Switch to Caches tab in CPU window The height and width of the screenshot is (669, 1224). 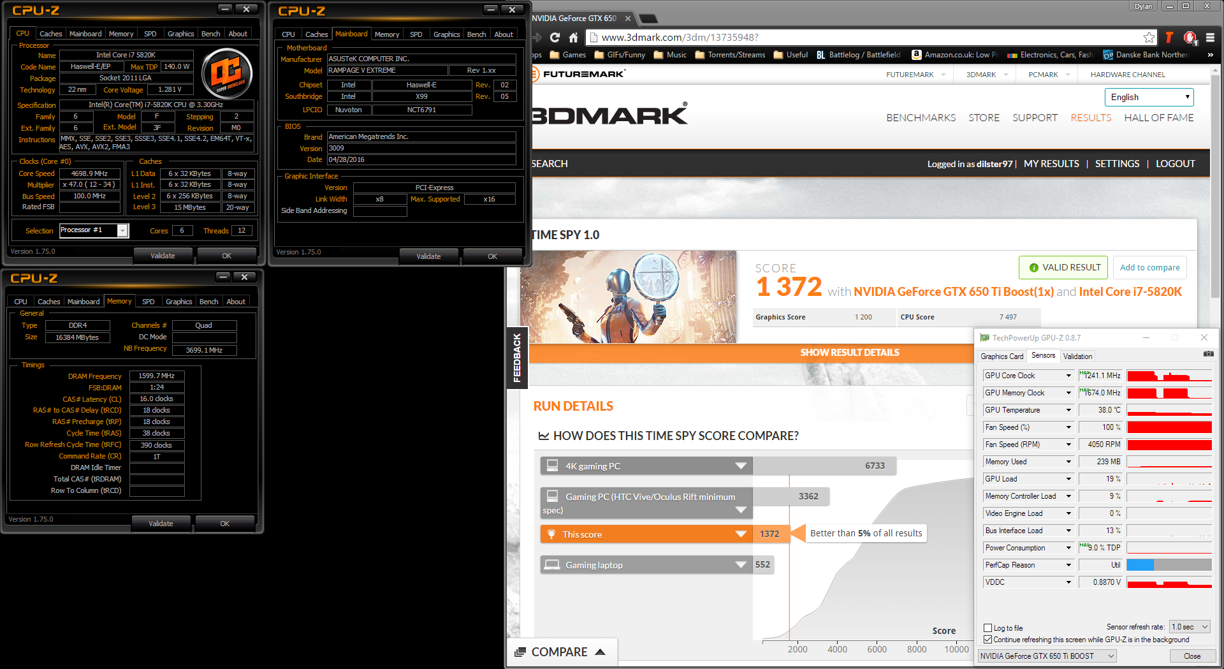point(50,34)
